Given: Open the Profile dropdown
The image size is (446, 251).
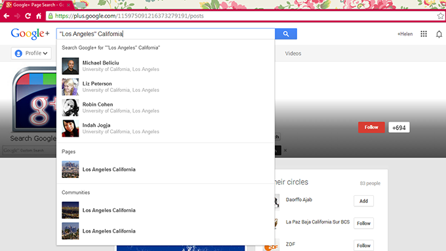Looking at the screenshot, I should 31,53.
